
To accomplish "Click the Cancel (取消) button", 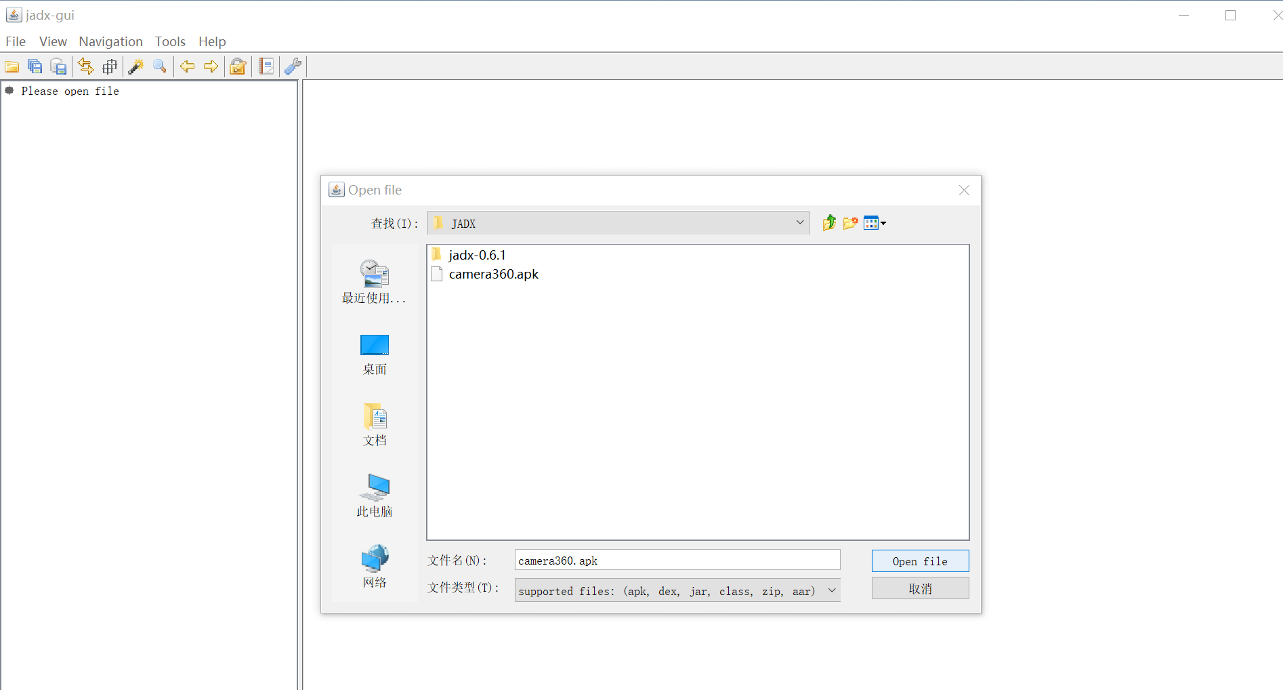I will point(920,588).
